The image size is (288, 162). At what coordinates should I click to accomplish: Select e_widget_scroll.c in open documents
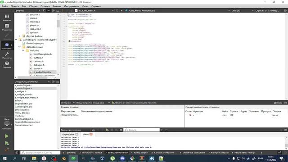[x=24, y=94]
